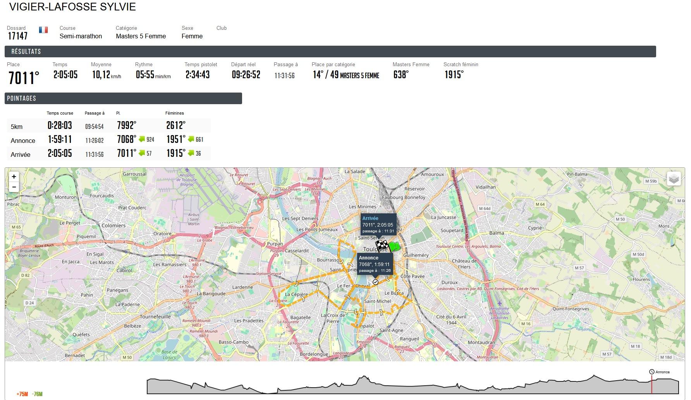Click the Annonce place 7068°
Image resolution: width=691 pixels, height=400 pixels.
click(x=127, y=139)
